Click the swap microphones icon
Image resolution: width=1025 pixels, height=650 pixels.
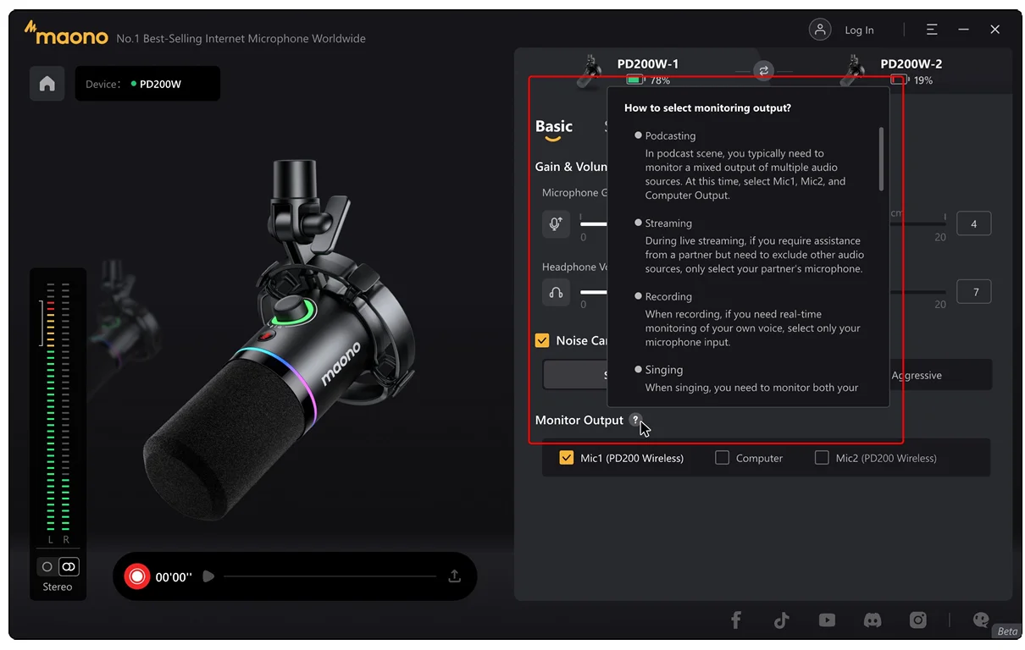(x=763, y=71)
